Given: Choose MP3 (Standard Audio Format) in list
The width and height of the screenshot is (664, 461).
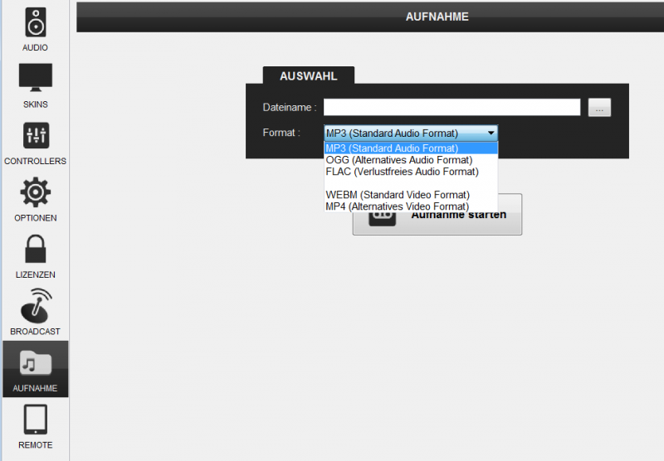Looking at the screenshot, I should [x=411, y=148].
